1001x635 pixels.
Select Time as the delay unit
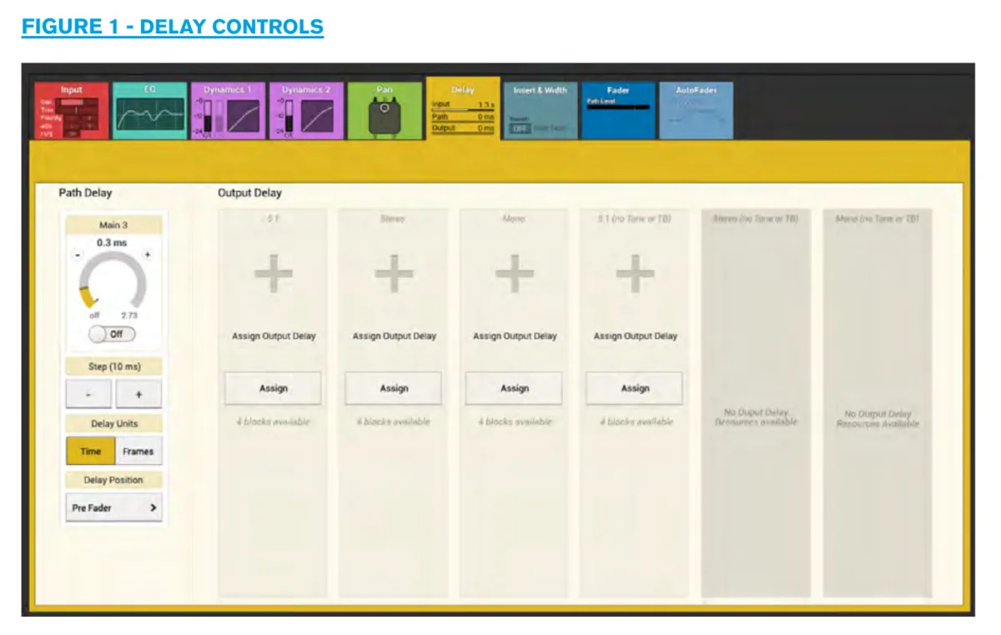(x=90, y=451)
